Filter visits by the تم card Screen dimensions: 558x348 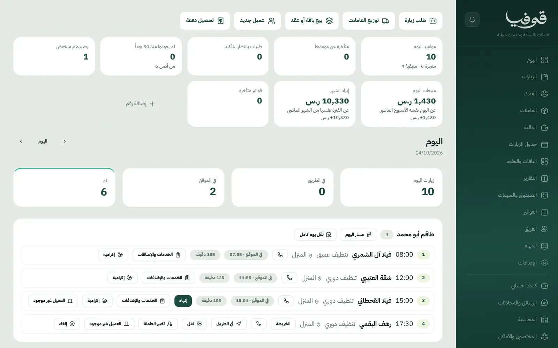click(64, 188)
